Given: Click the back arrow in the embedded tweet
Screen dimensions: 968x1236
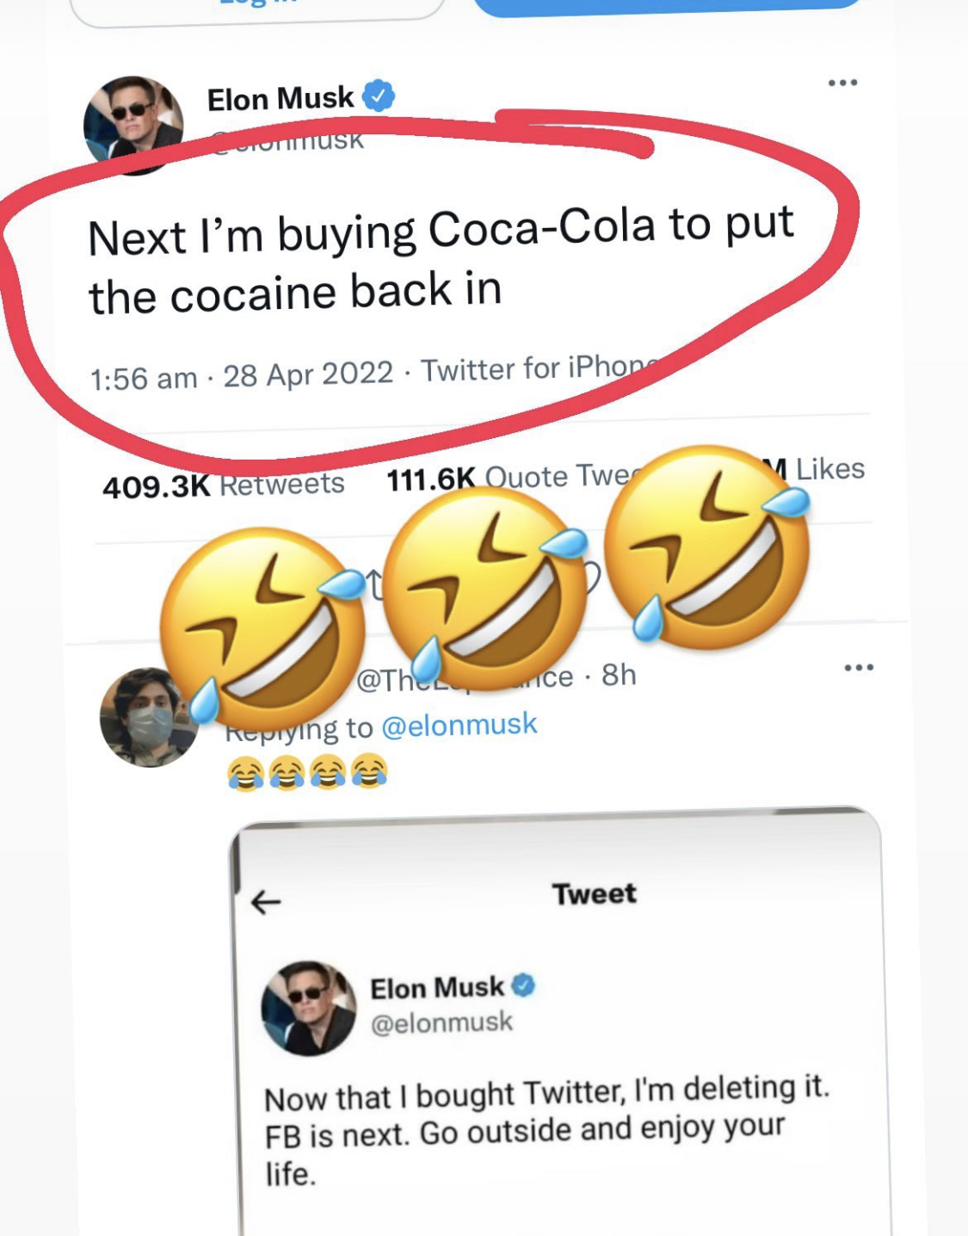Looking at the screenshot, I should coord(267,902).
